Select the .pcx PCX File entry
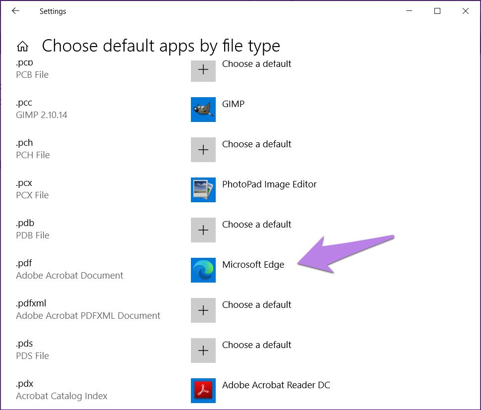The image size is (481, 410). pyautogui.click(x=32, y=188)
